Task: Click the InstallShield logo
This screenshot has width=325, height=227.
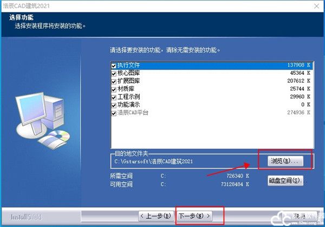Action: (x=26, y=217)
